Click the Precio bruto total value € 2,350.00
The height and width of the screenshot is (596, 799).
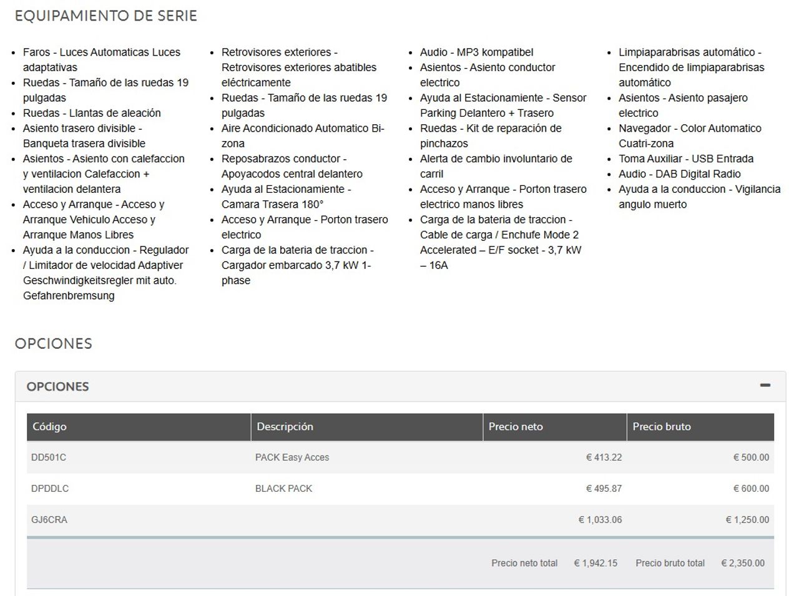743,563
